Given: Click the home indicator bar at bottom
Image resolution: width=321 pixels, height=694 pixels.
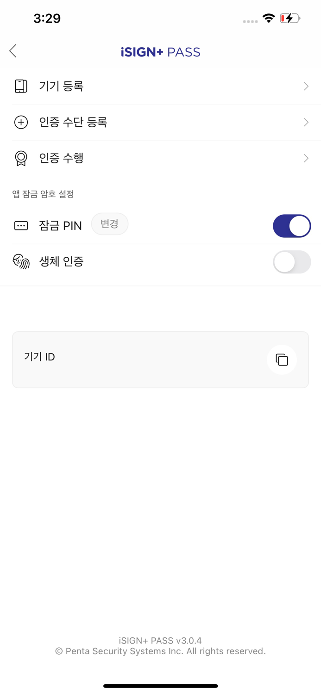Looking at the screenshot, I should pos(160,686).
